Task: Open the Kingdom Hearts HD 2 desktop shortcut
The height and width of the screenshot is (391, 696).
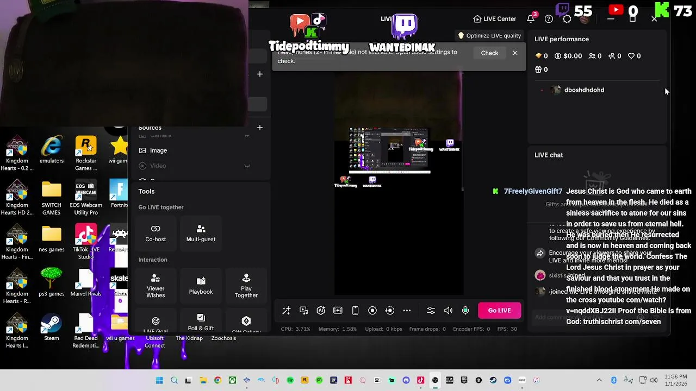Action: [17, 198]
